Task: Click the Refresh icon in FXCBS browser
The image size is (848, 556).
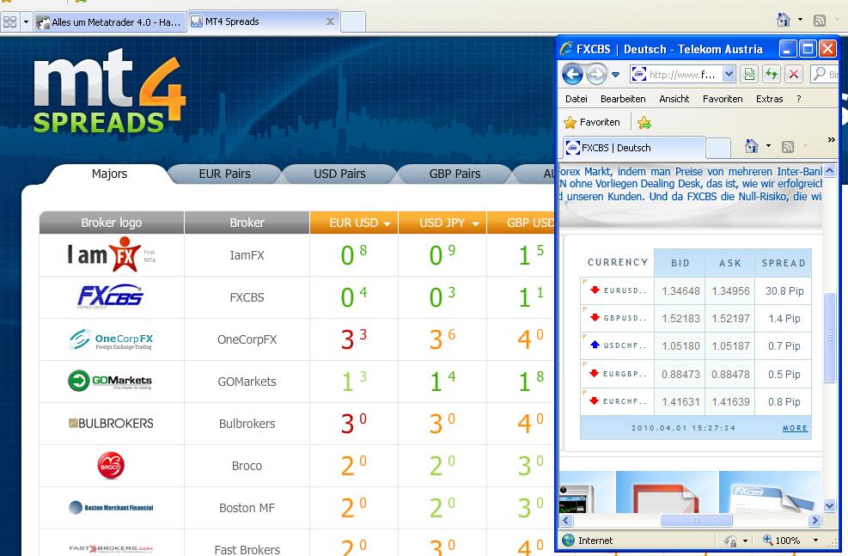Action: pos(772,75)
